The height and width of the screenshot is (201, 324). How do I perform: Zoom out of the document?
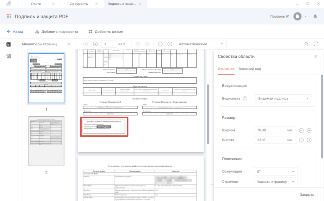tap(160, 44)
